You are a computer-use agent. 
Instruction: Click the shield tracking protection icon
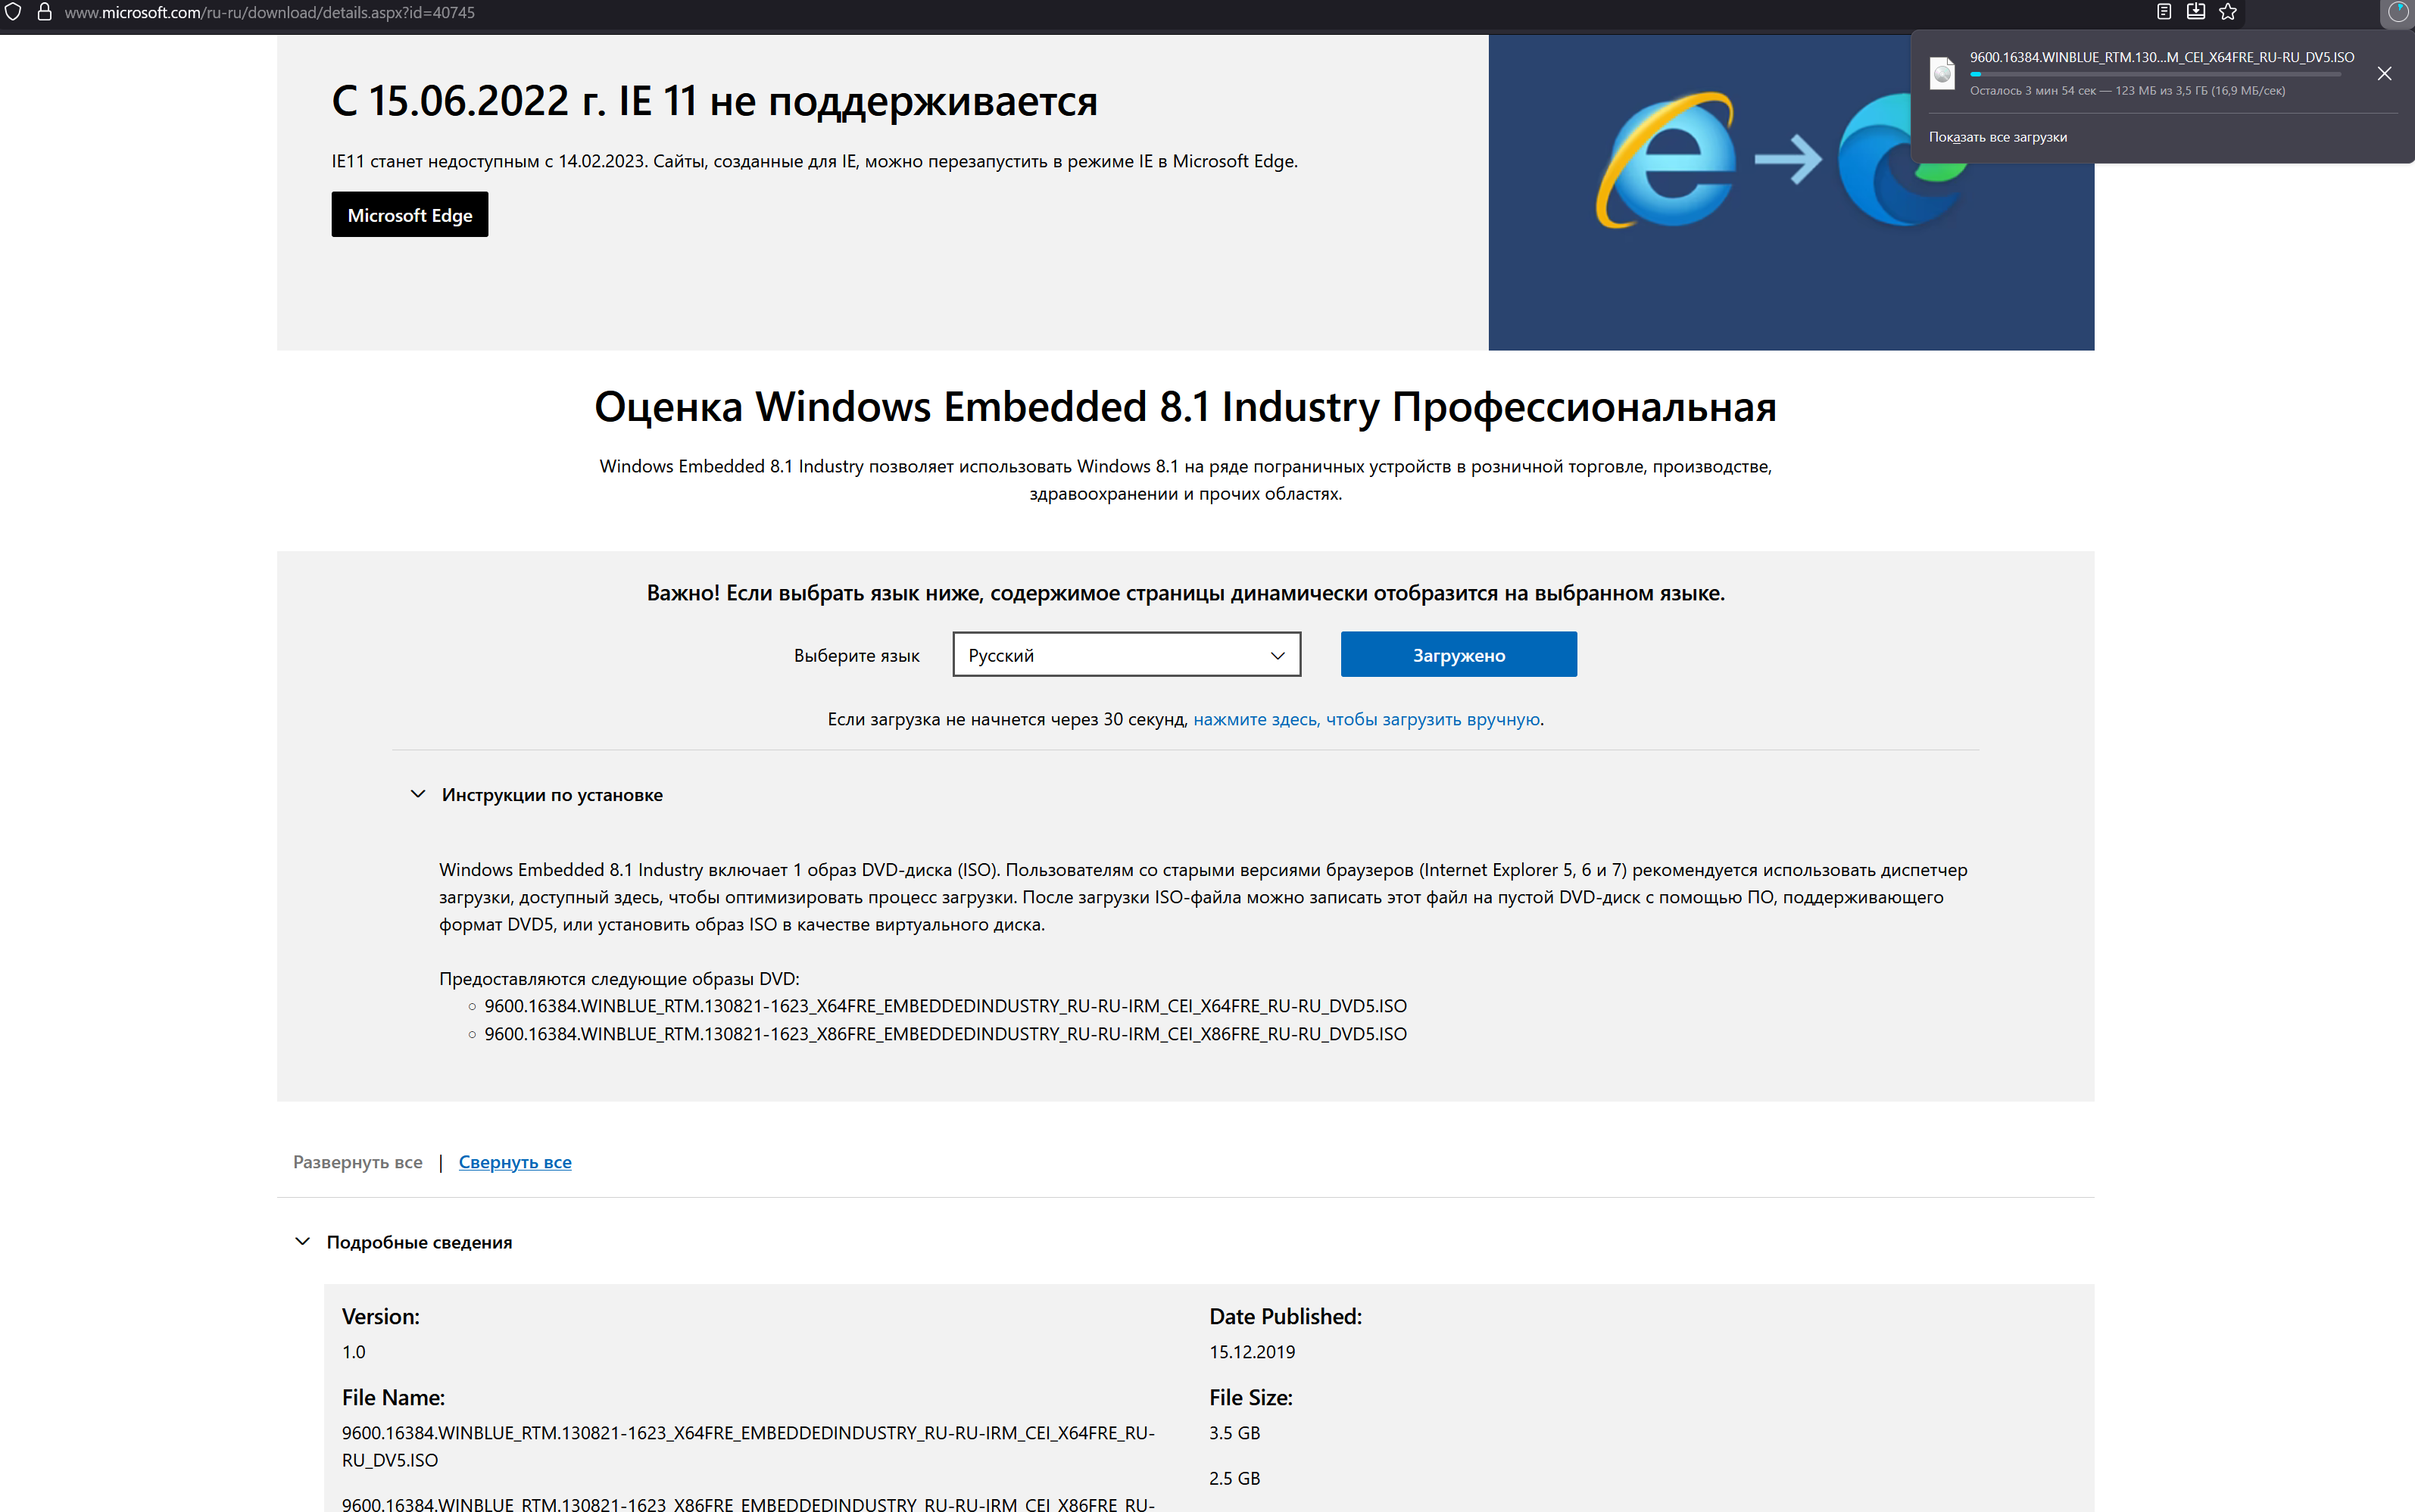[13, 12]
